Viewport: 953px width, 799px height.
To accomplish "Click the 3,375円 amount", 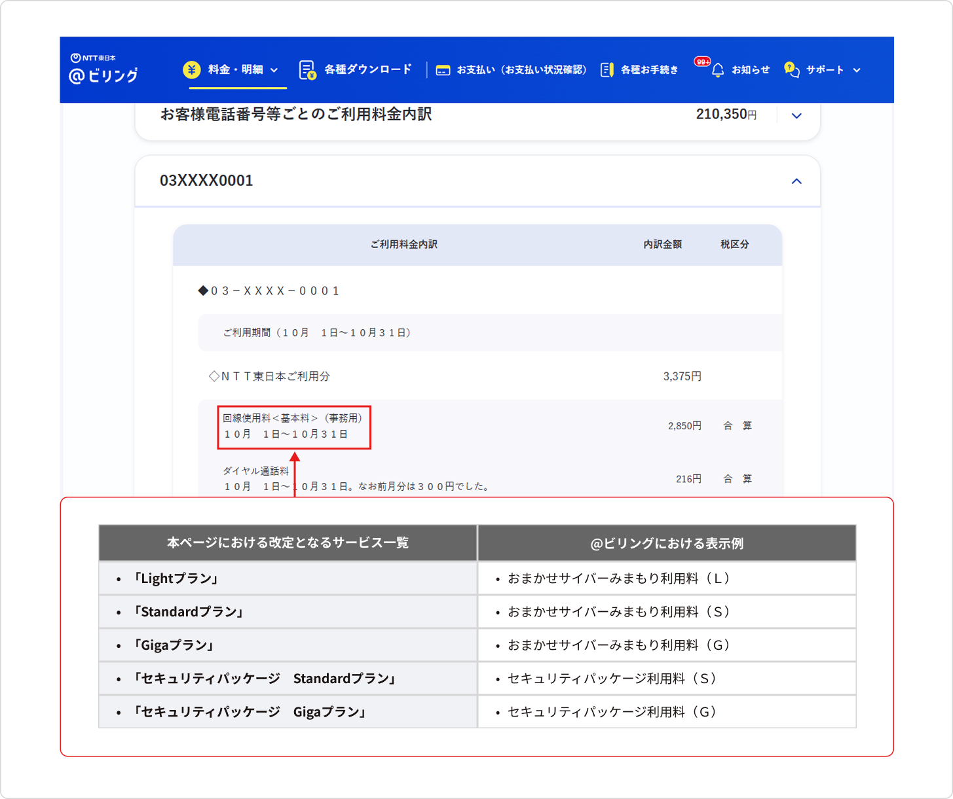I will point(682,376).
